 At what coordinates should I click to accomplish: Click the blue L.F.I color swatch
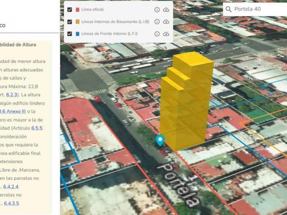tap(78, 34)
